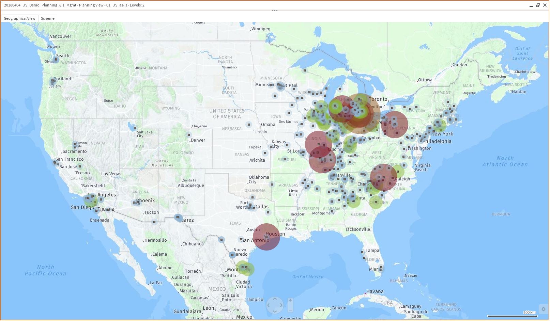Screen dimensions: 550x321
Task: Pan the map down with navigation arrow
Action: click(275, 311)
